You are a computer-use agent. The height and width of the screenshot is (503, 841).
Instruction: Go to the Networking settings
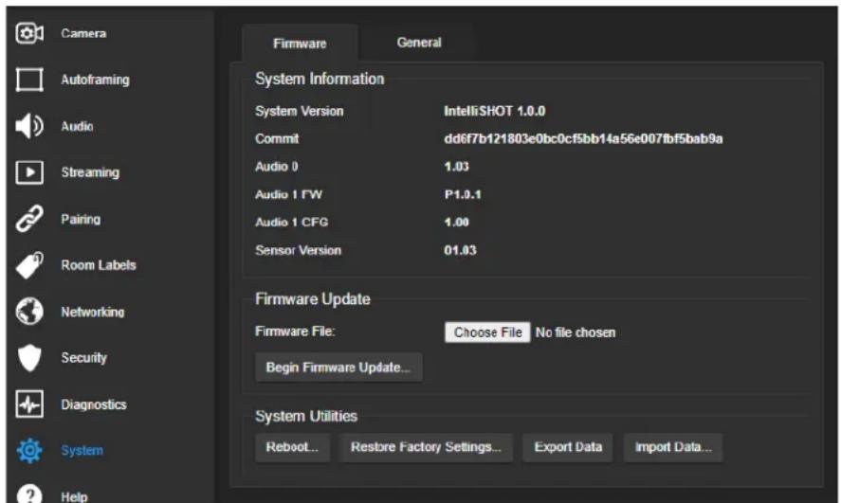pyautogui.click(x=92, y=312)
